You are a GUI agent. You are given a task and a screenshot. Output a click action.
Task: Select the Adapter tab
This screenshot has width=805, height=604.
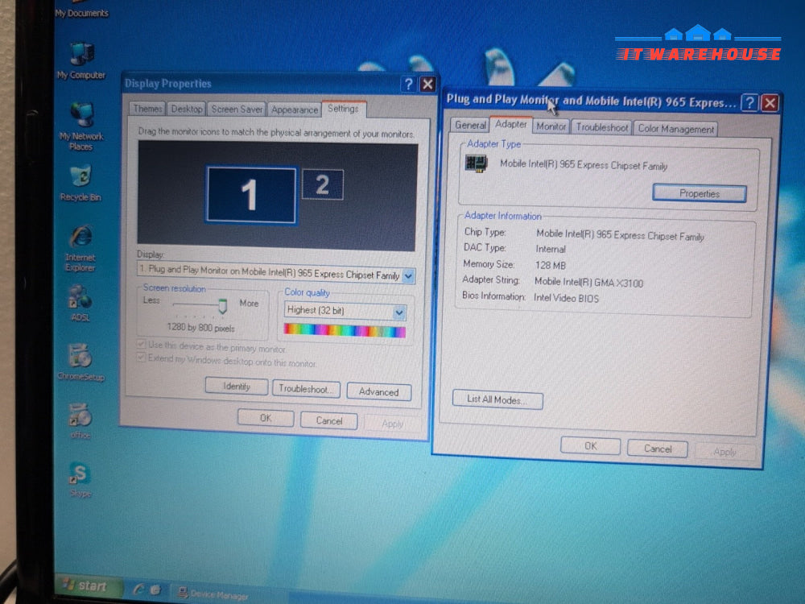pyautogui.click(x=511, y=124)
